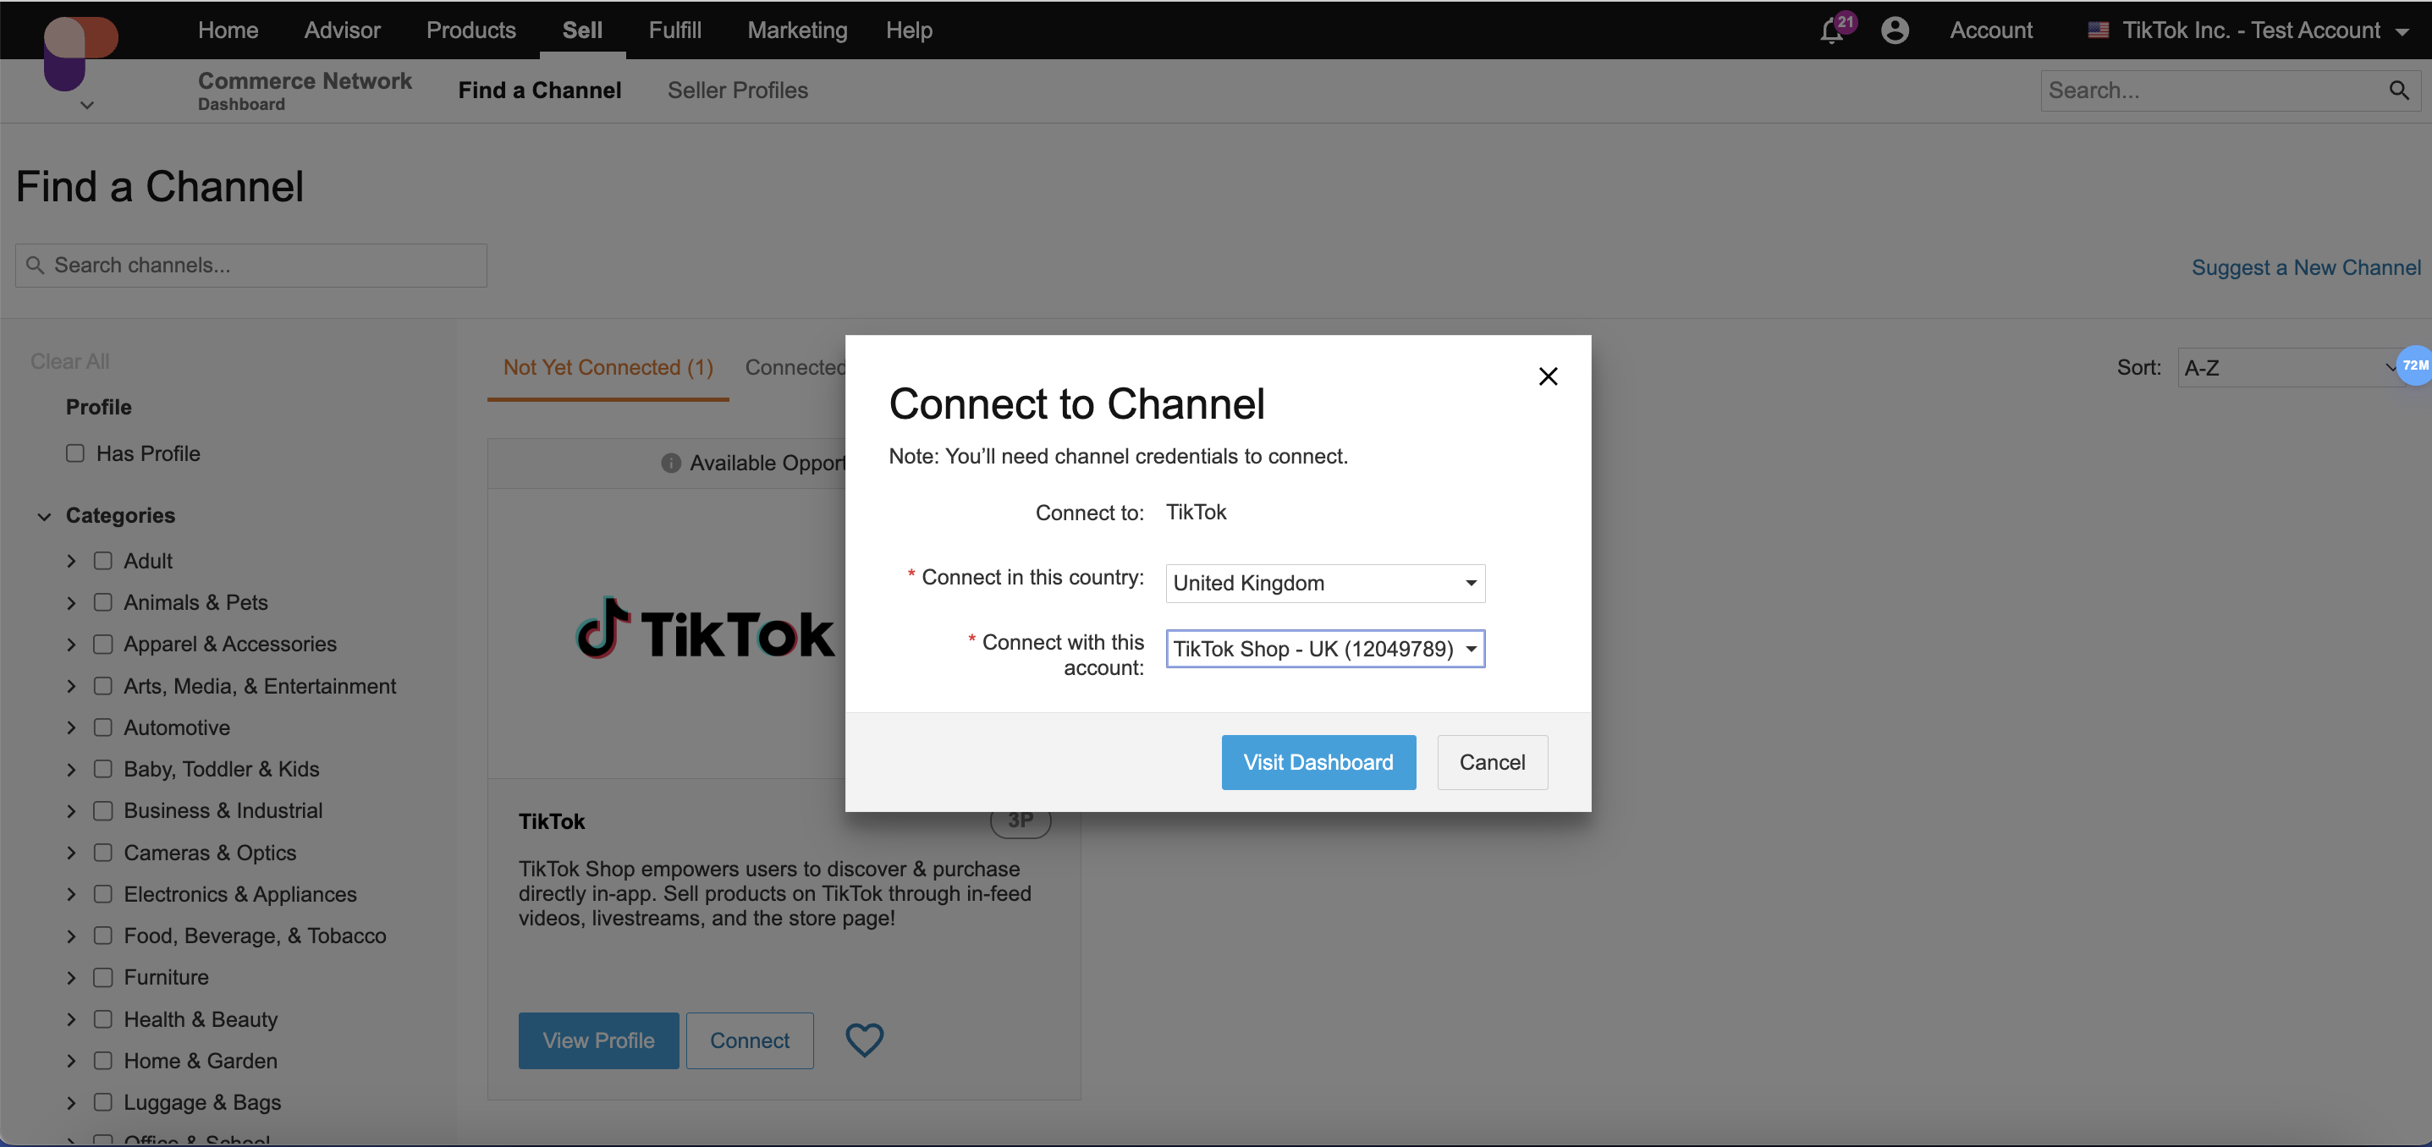Click the Search channels input field

pyautogui.click(x=251, y=266)
